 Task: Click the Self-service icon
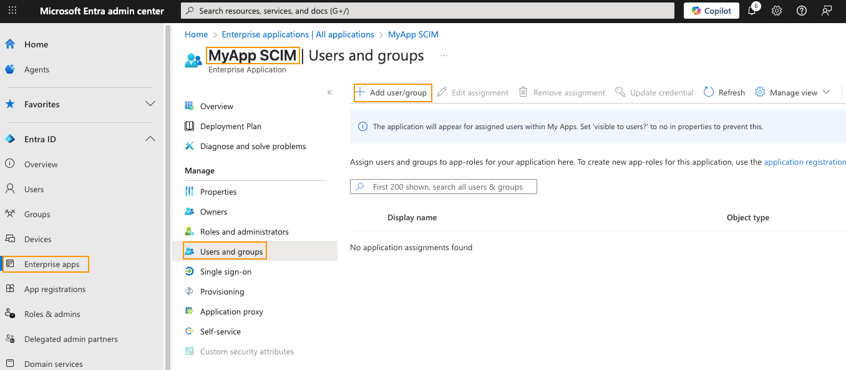(x=190, y=331)
